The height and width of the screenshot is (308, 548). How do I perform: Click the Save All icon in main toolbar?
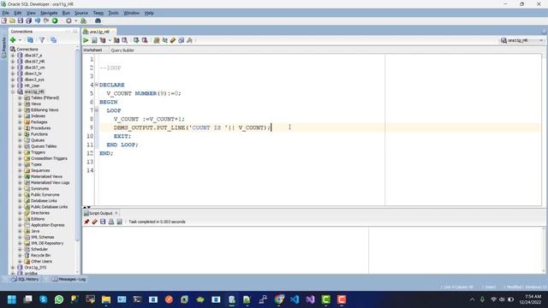[x=29, y=21]
